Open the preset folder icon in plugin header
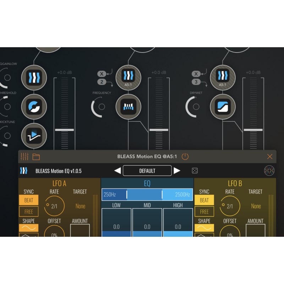Viewport: 284px width, 284px height. click(x=36, y=157)
